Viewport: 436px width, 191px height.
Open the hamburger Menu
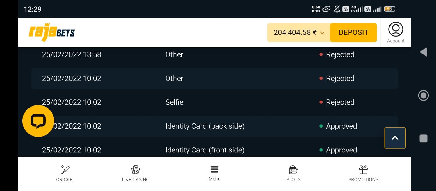[x=215, y=173]
